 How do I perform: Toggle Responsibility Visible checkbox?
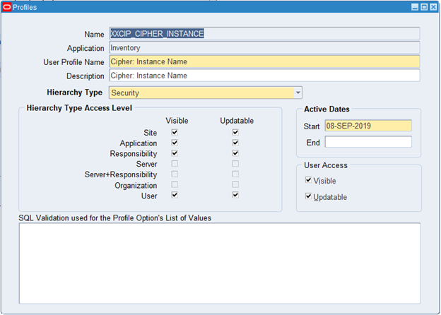click(x=175, y=153)
